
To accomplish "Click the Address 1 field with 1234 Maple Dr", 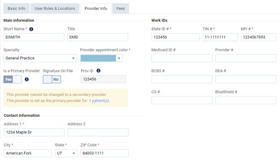I will point(34,132).
